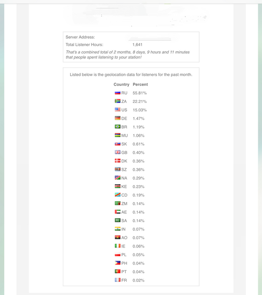Click the Country column header
262x295 pixels.
pyautogui.click(x=122, y=84)
